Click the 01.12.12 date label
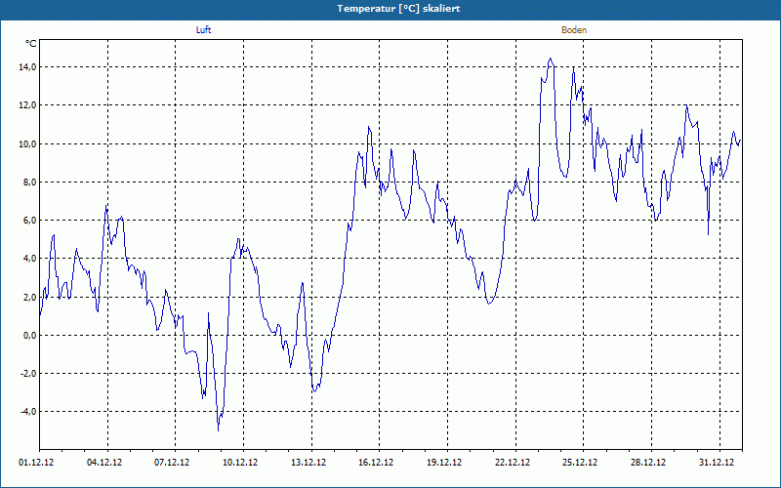This screenshot has height=488, width=781. pyautogui.click(x=36, y=463)
